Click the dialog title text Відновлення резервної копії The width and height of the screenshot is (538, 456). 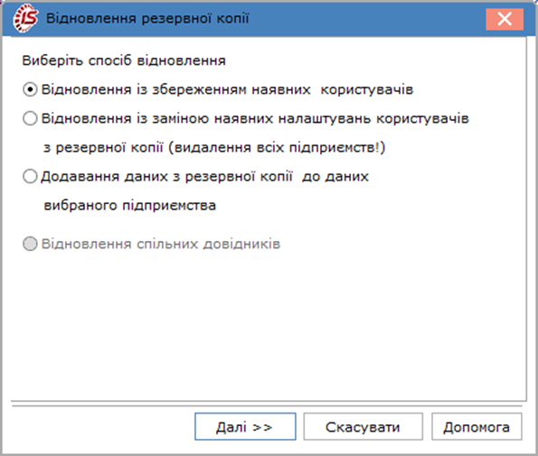147,18
